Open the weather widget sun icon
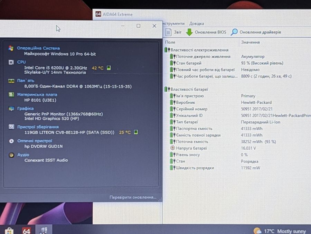 (x=257, y=231)
